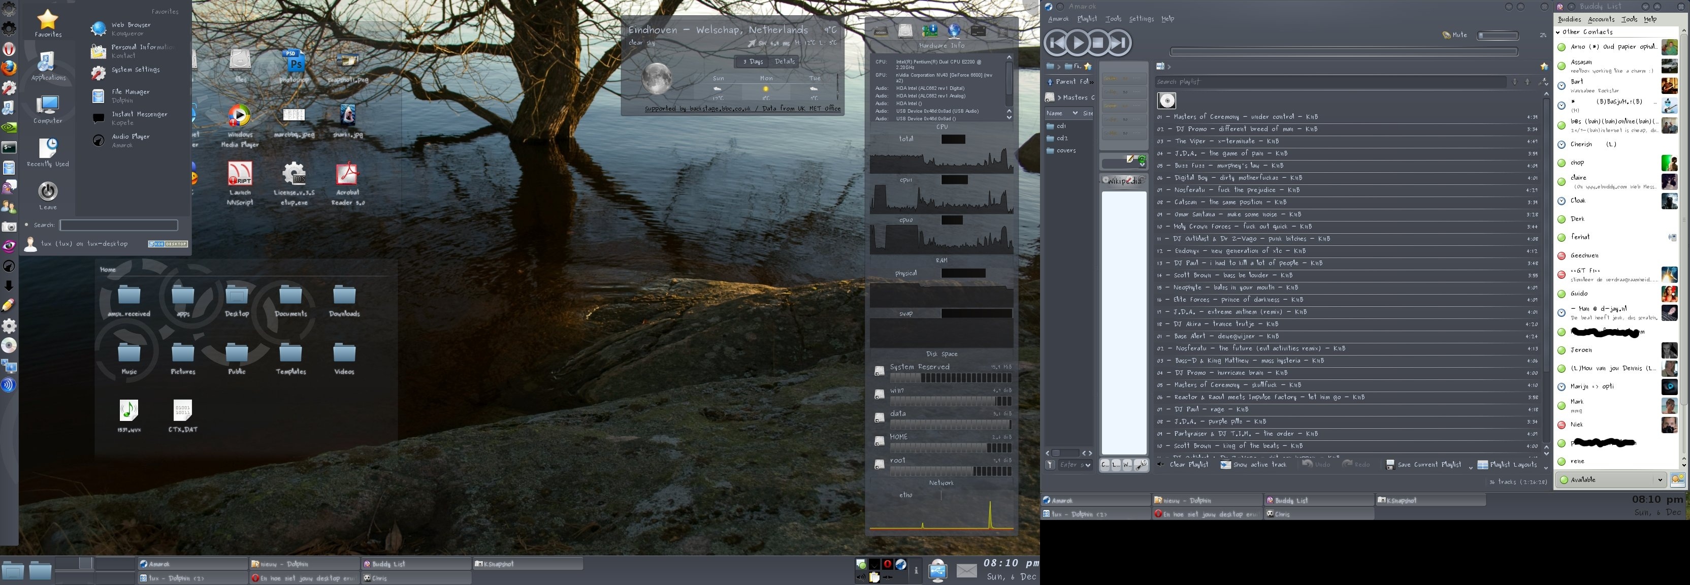Viewport: 1690px width, 585px height.
Task: Open the Available status dropdown
Action: click(1611, 480)
